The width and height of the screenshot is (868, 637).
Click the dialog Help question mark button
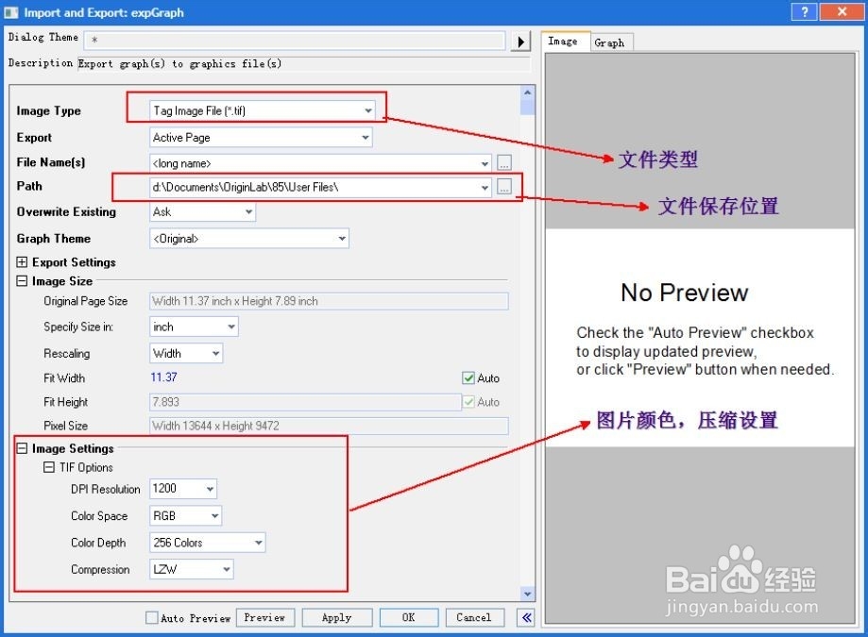coord(804,11)
